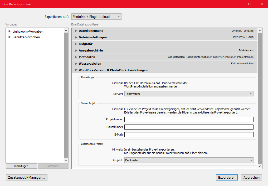Expand the Dateieinstellungen section
The image size is (268, 186).
(76, 37)
